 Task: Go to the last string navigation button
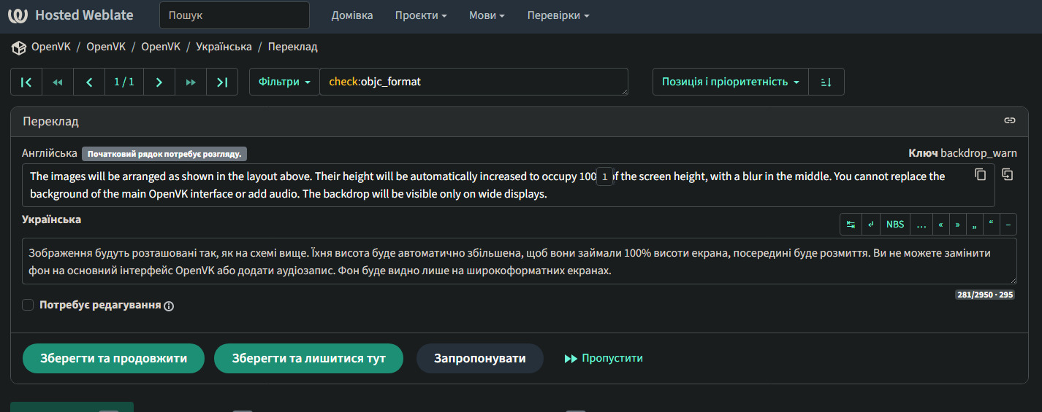tap(222, 82)
